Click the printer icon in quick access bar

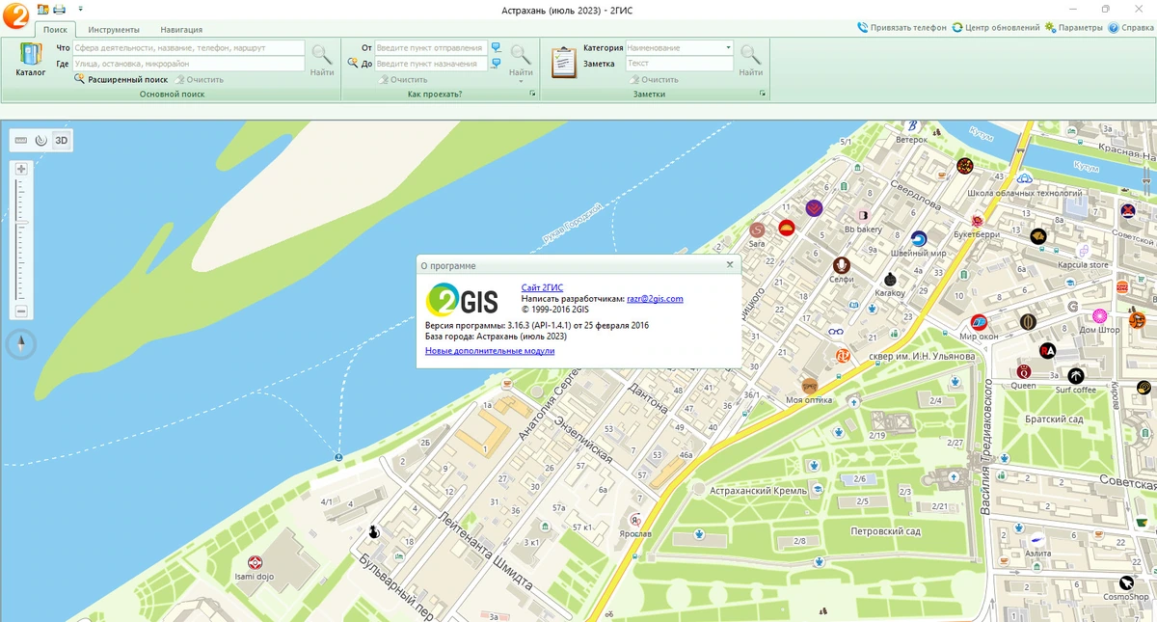pos(59,9)
